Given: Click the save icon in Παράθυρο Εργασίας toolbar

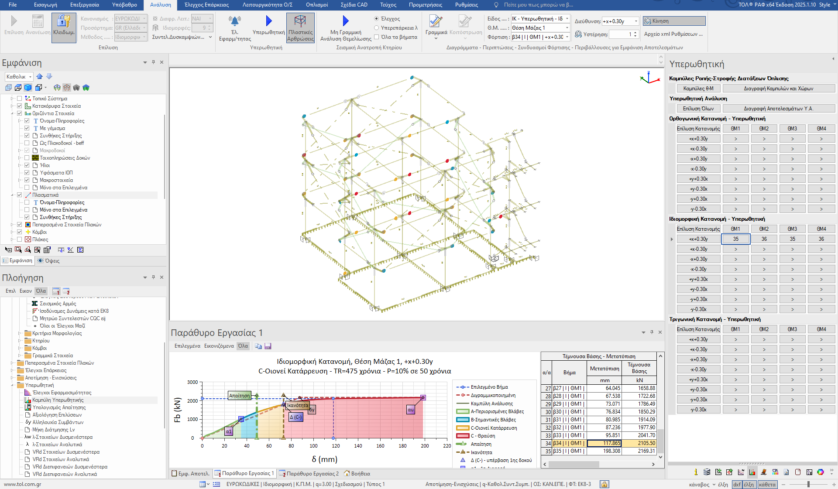Looking at the screenshot, I should [268, 346].
